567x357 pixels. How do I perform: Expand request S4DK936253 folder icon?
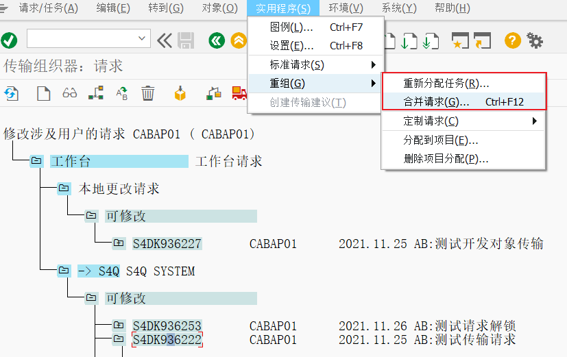pyautogui.click(x=119, y=325)
